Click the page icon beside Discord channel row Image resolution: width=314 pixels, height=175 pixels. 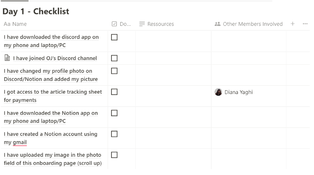[7, 58]
